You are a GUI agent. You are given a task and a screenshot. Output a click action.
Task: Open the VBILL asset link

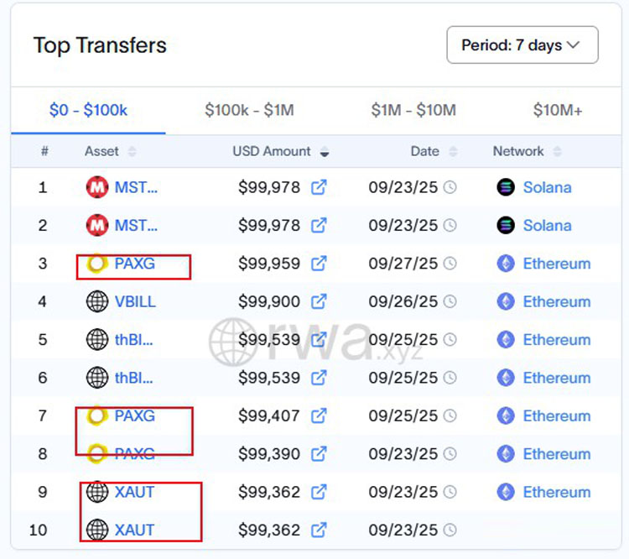135,301
